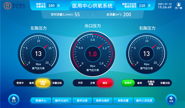Open the 操作人员信息 tab
This screenshot has height=108, width=185.
[144, 101]
